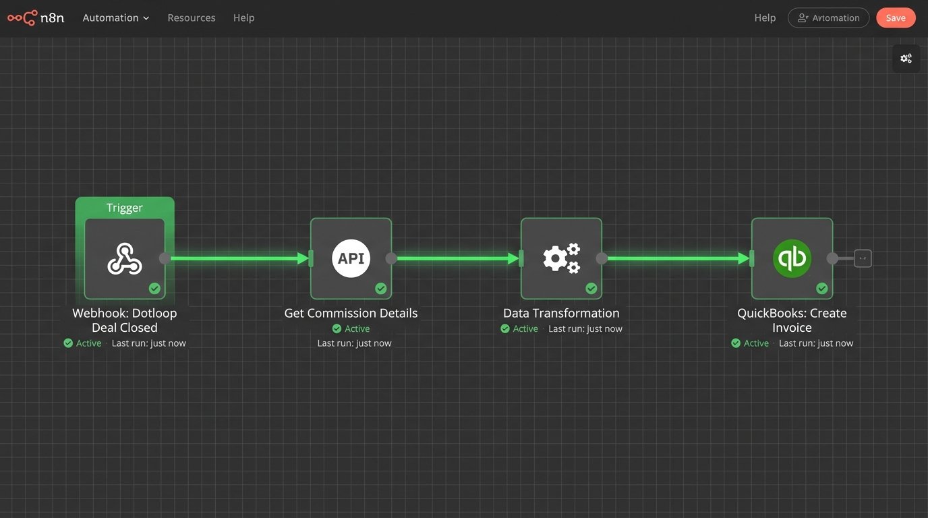Image resolution: width=928 pixels, height=518 pixels.
Task: Click the QuickBooks icon on the invoice node
Action: pyautogui.click(x=791, y=258)
